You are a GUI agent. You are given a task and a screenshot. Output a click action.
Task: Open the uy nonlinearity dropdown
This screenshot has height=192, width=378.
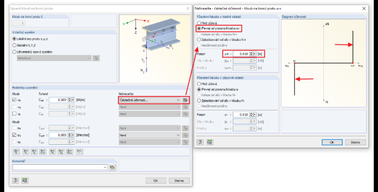tap(150, 107)
